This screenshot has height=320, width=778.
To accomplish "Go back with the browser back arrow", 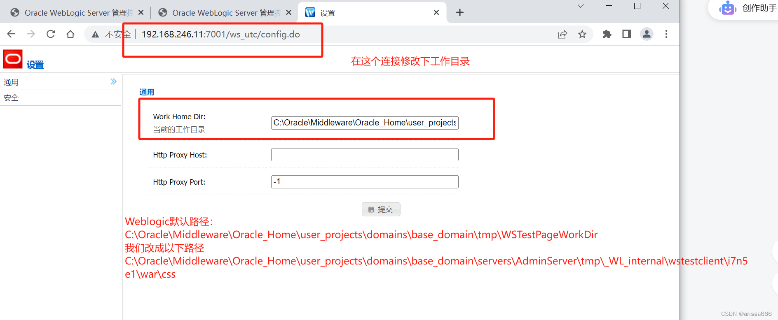I will [11, 34].
